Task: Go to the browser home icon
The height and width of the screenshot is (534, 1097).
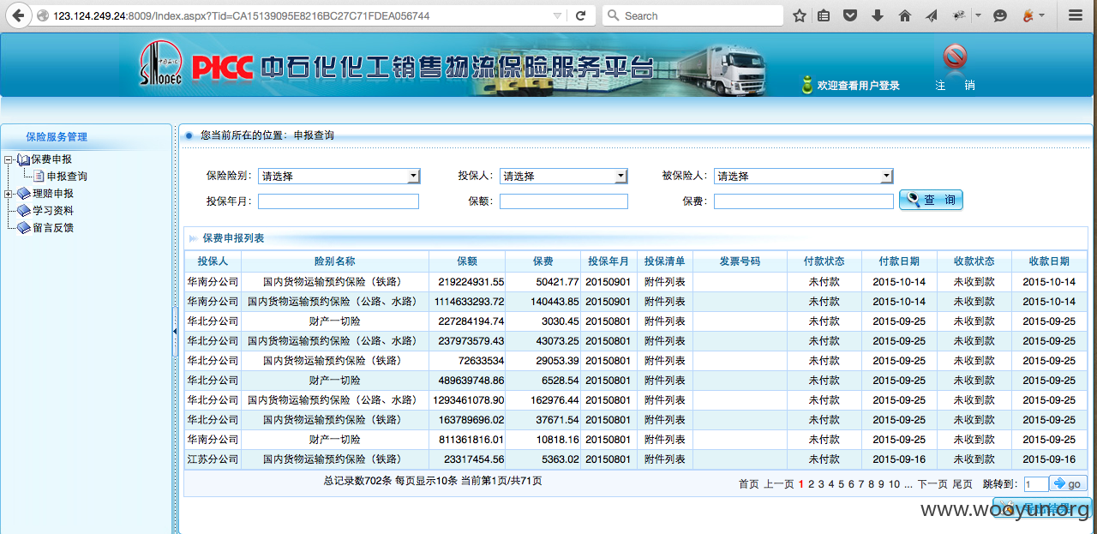Action: 905,15
